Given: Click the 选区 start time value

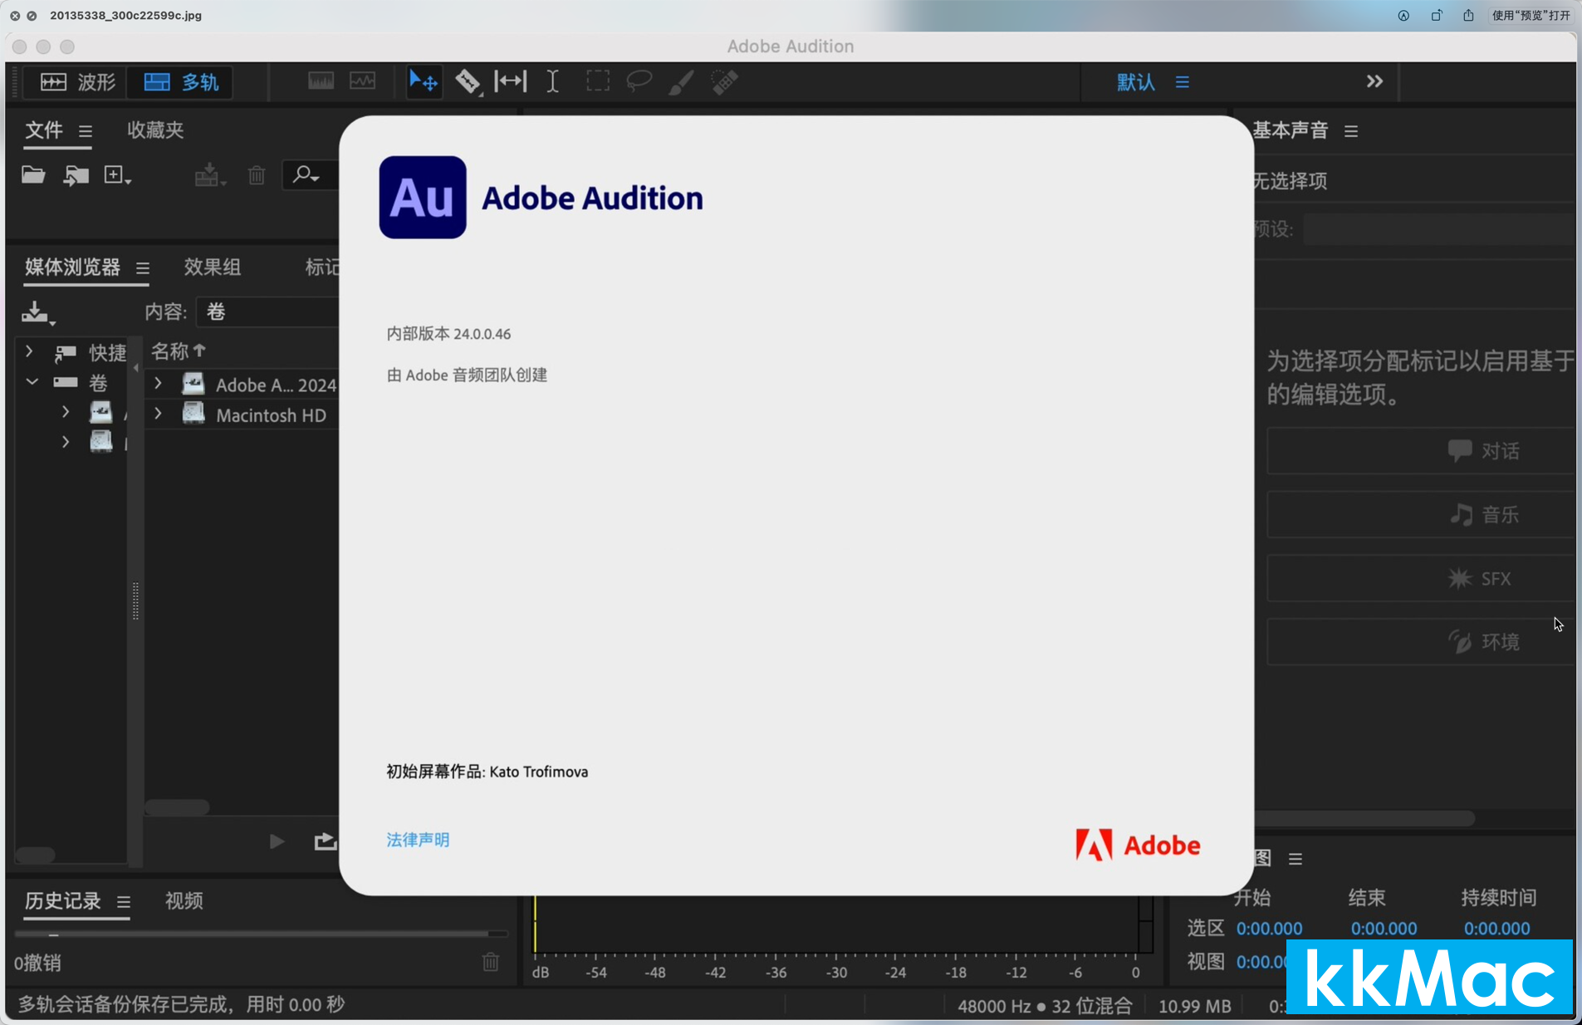Looking at the screenshot, I should click(1269, 929).
